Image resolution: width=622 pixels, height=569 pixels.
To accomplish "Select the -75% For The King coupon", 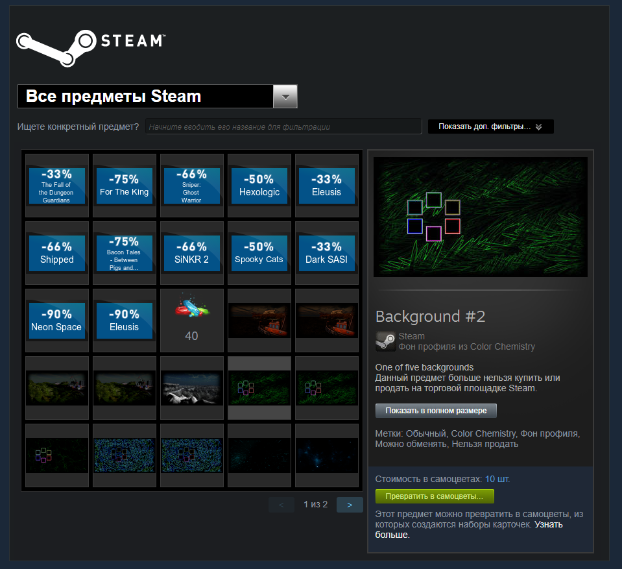I will click(x=124, y=186).
